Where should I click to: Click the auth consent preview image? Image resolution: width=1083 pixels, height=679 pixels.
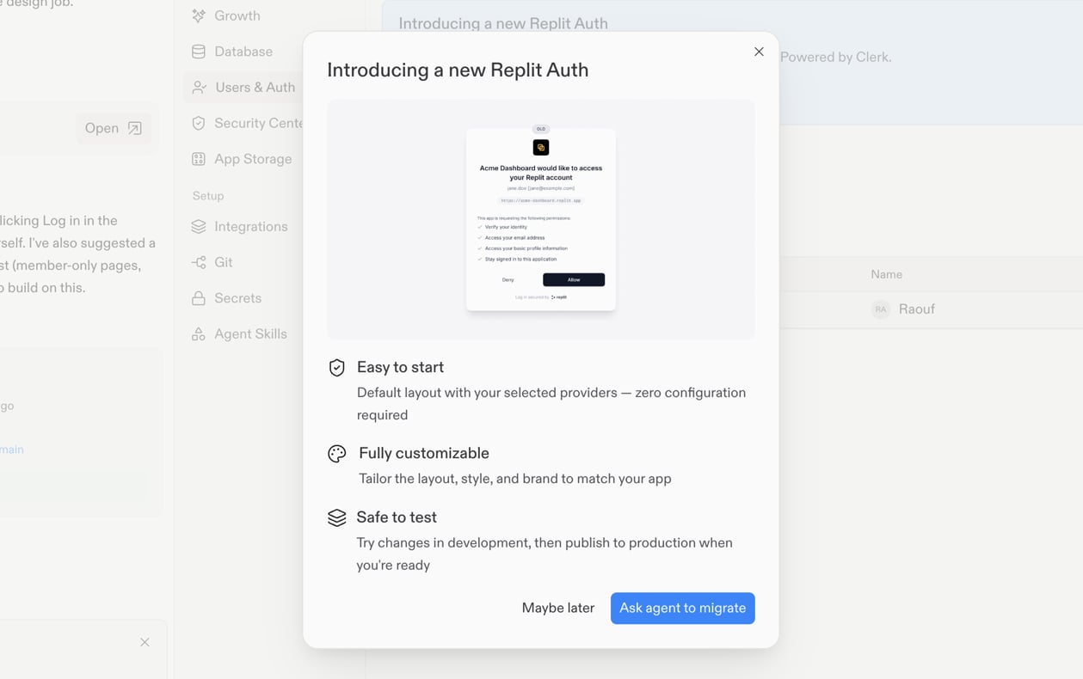pos(541,219)
